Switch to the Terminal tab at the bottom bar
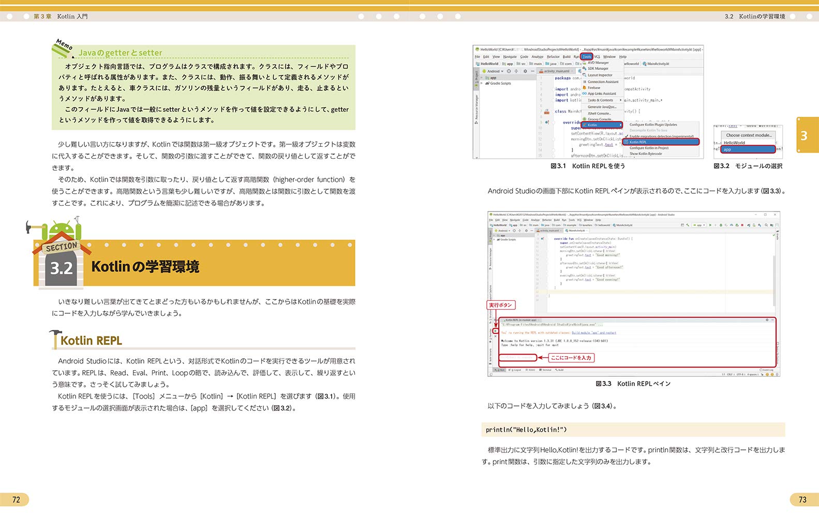 click(545, 370)
